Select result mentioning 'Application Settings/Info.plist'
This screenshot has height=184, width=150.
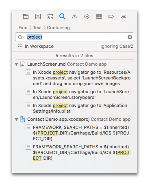80,108
